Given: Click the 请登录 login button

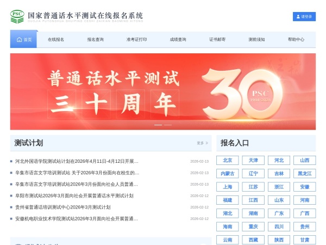Looking at the screenshot, I should (x=304, y=17).
